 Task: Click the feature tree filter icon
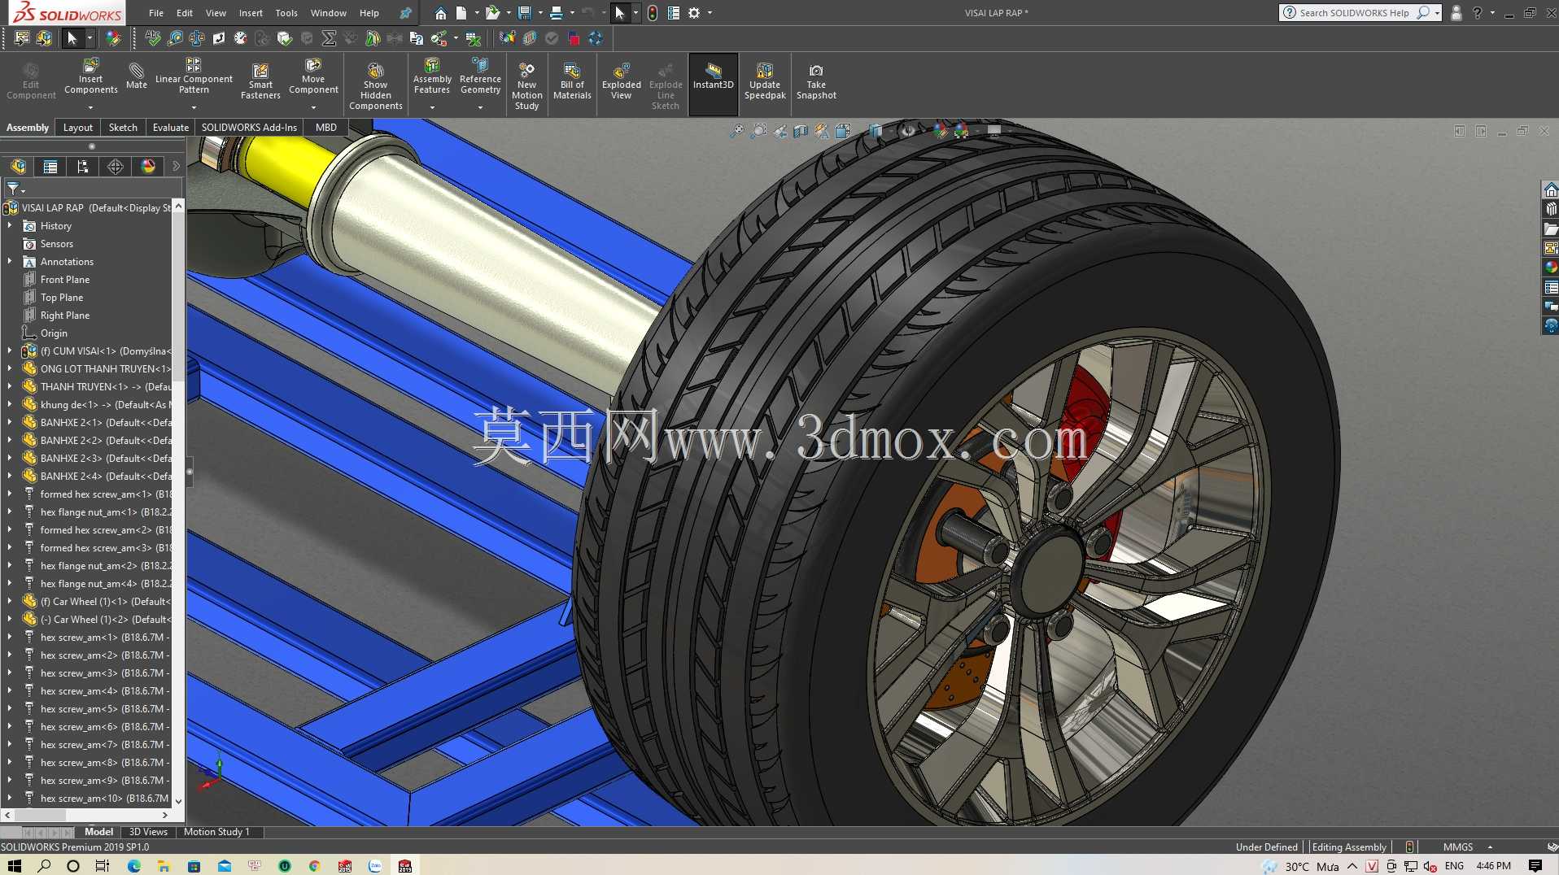pyautogui.click(x=14, y=189)
